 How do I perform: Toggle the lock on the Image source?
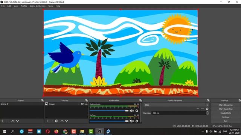(86, 104)
